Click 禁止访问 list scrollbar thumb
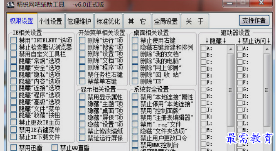Screen dimensions: 276x151 (267, 90)
